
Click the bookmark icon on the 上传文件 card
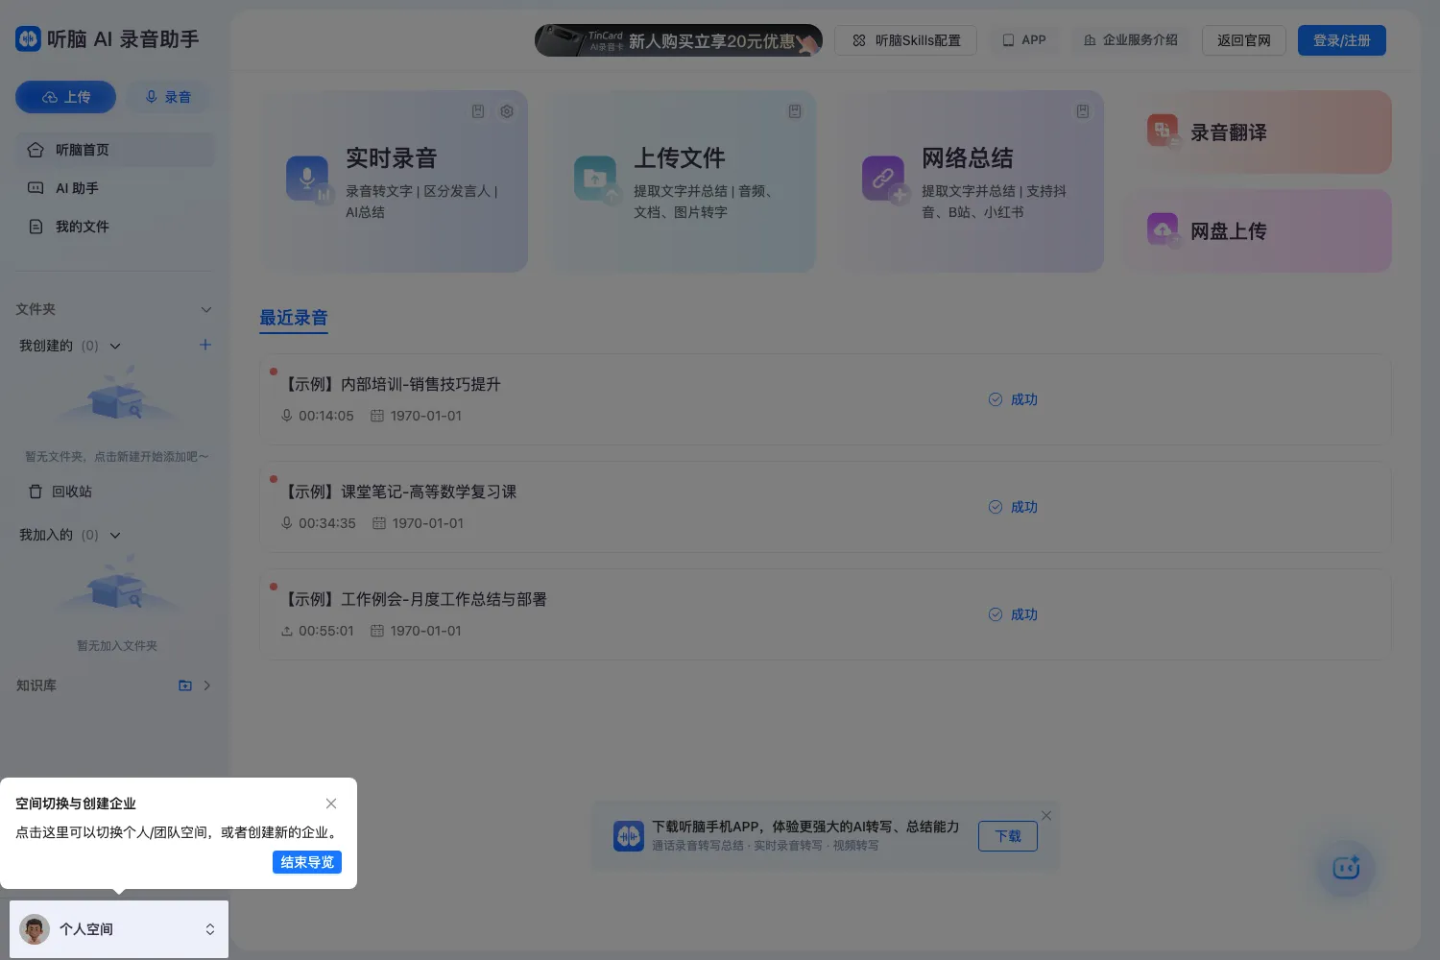pos(795,111)
